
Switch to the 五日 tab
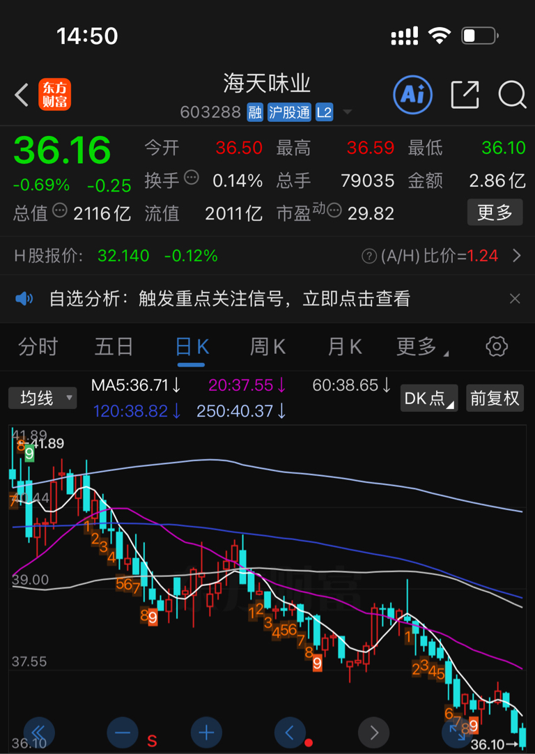pyautogui.click(x=114, y=347)
